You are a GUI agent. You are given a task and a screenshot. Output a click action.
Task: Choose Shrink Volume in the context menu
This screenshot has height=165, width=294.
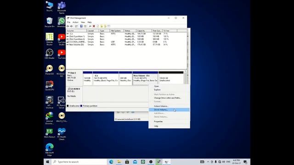(x=169, y=110)
